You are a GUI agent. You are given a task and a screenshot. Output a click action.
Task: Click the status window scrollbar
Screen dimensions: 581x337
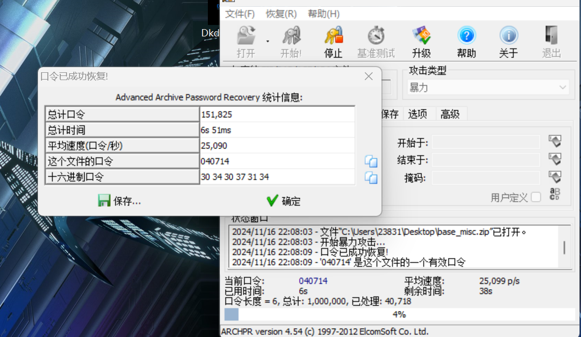point(564,247)
